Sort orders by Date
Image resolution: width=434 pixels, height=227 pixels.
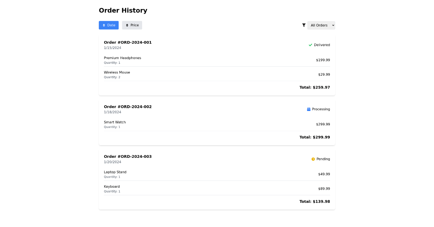pyautogui.click(x=109, y=25)
